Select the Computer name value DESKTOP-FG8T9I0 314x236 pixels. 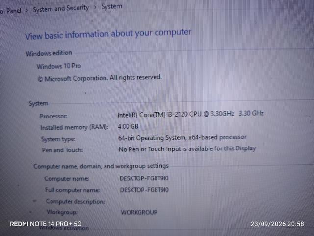tap(144, 178)
